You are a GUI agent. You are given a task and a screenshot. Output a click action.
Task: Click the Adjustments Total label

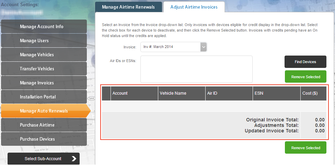point(276,125)
